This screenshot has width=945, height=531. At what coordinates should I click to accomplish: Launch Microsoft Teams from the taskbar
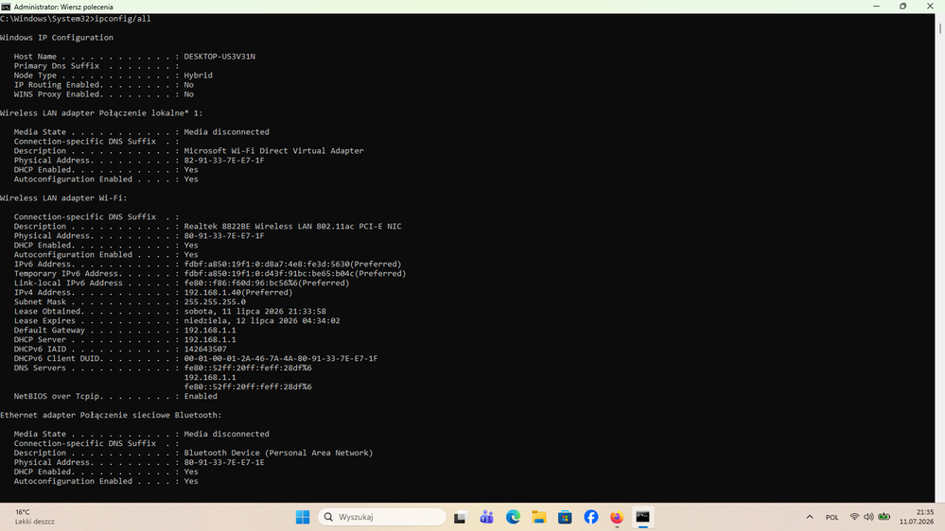click(486, 517)
